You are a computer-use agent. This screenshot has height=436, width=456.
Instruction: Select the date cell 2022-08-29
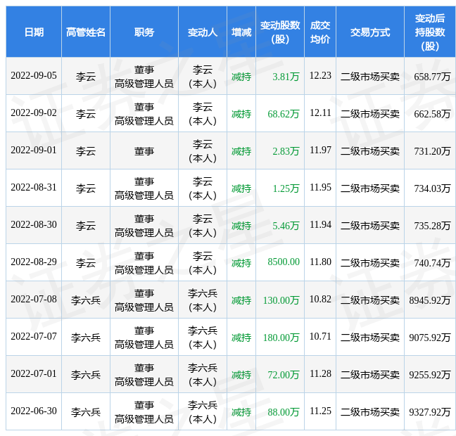[x=34, y=262]
